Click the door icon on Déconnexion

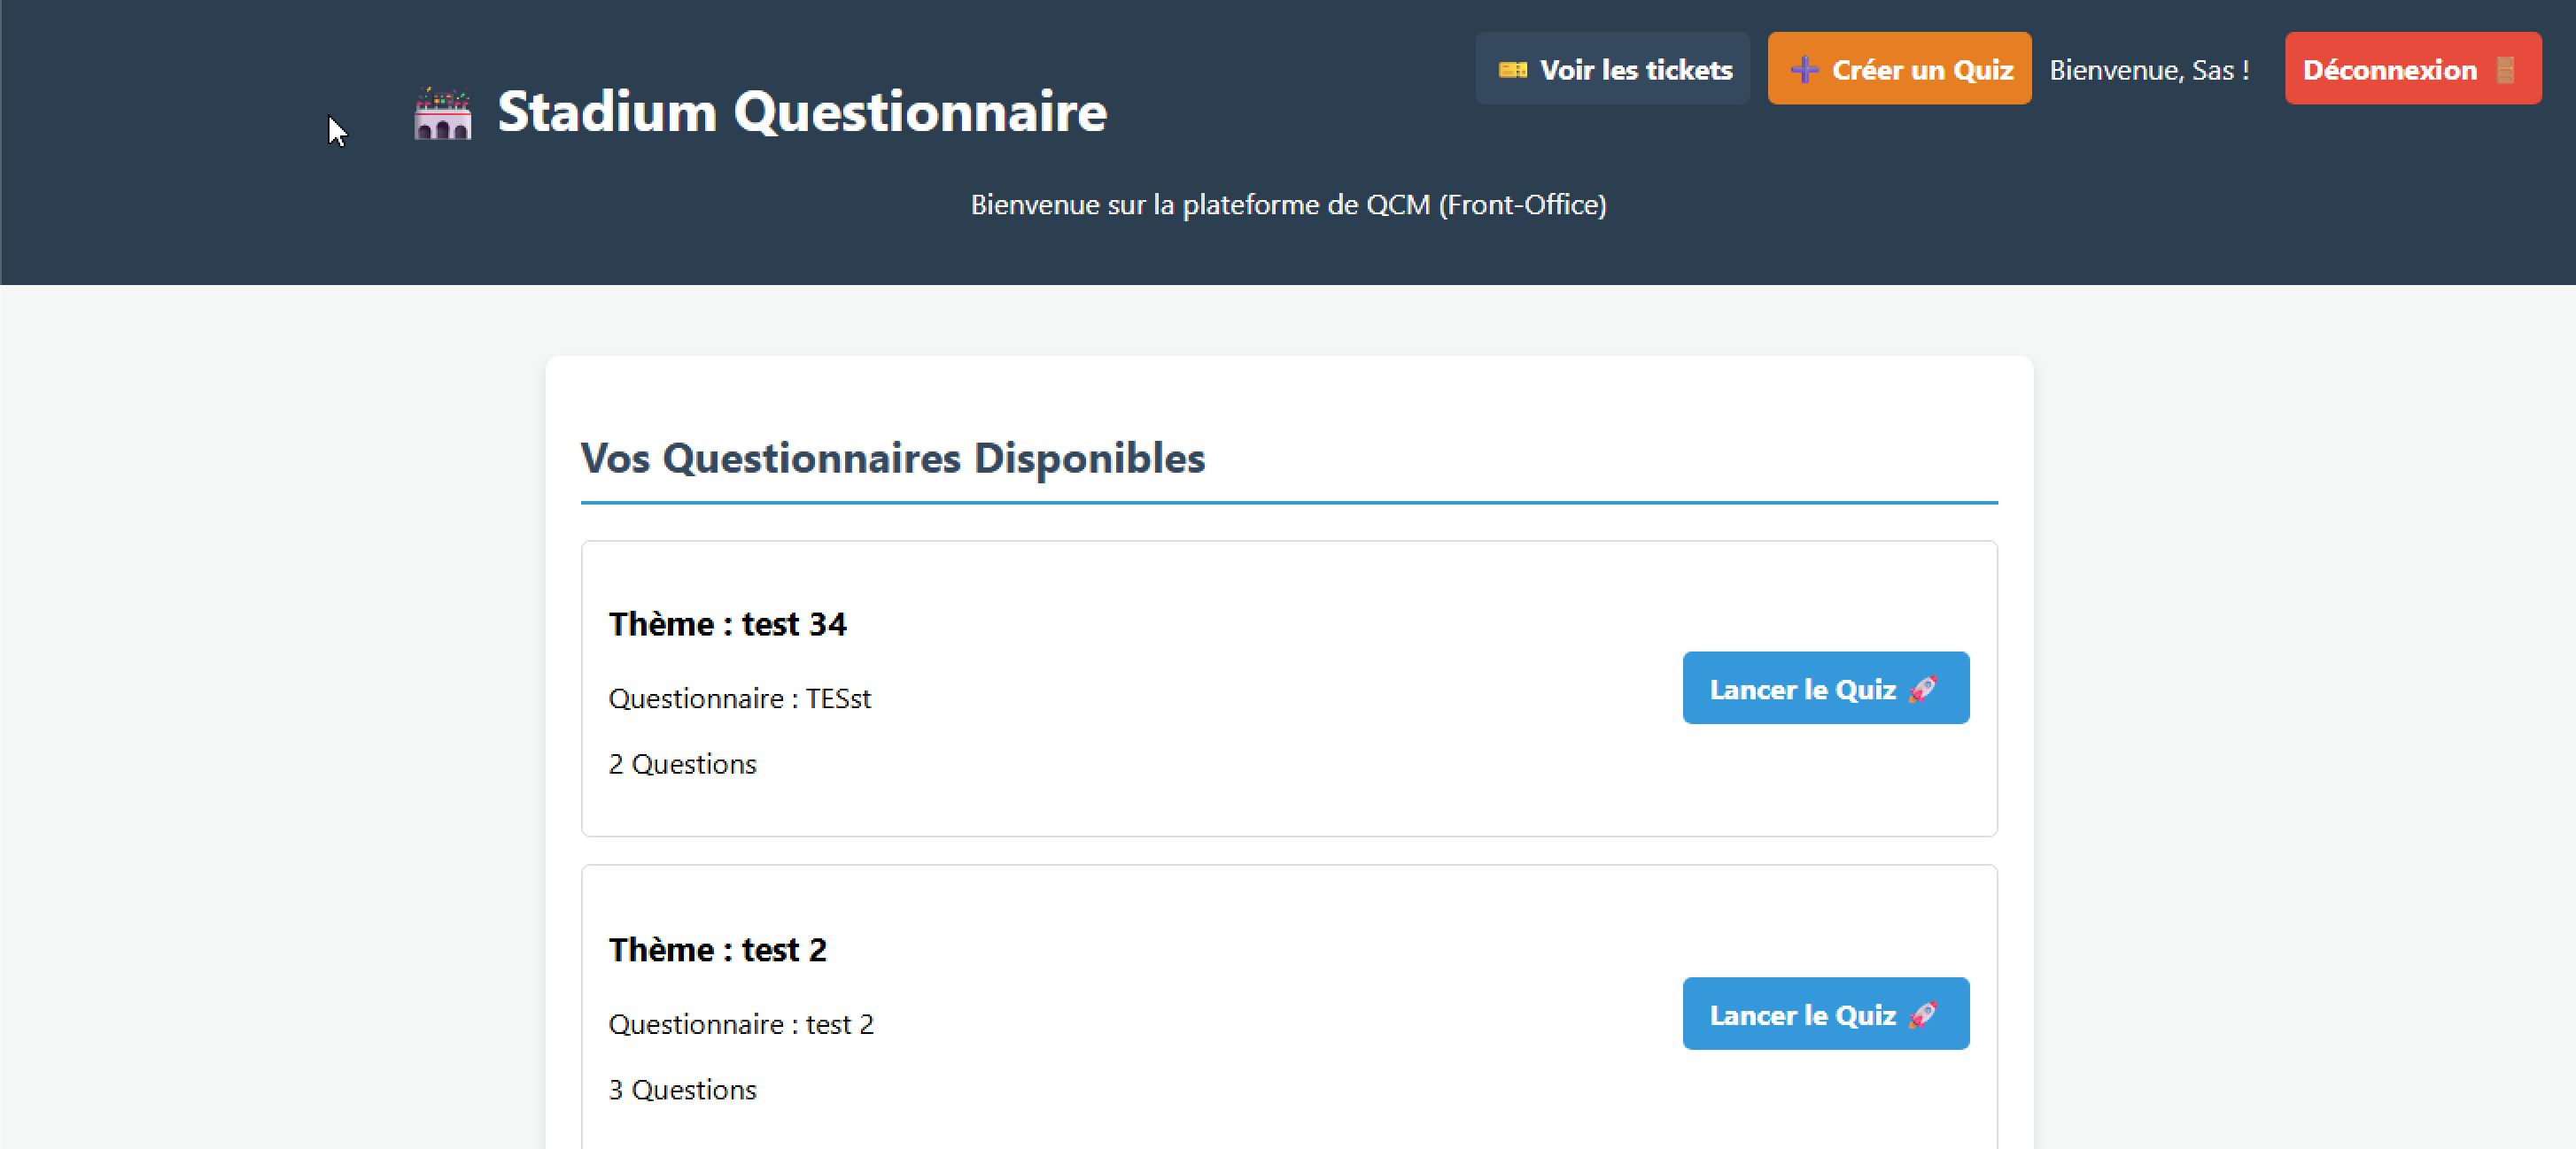tap(2505, 70)
